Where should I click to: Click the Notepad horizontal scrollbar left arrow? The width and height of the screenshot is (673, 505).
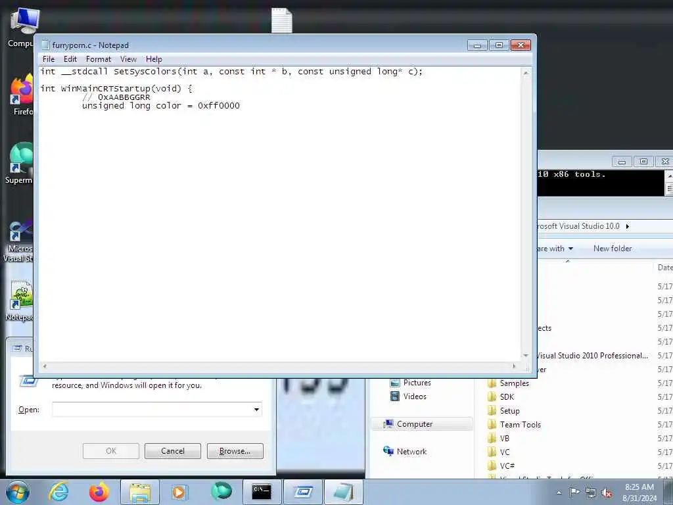(x=45, y=366)
